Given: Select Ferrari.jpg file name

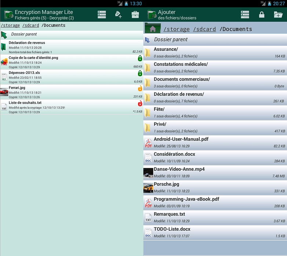Looking at the screenshot, I should tap(17, 88).
